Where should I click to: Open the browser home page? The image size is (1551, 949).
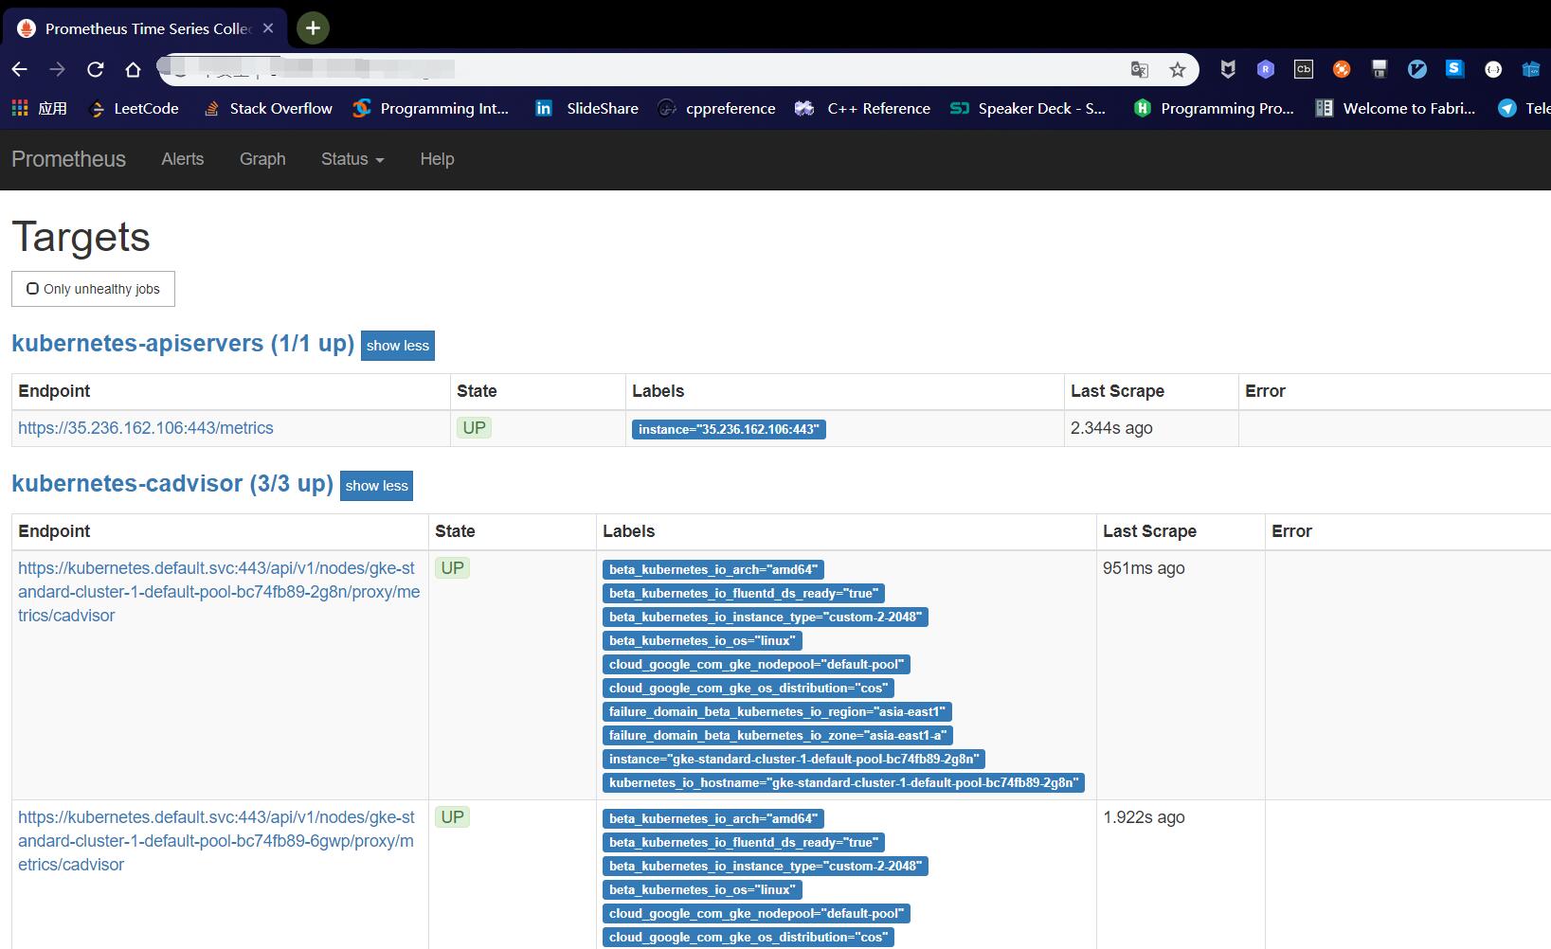pos(134,69)
